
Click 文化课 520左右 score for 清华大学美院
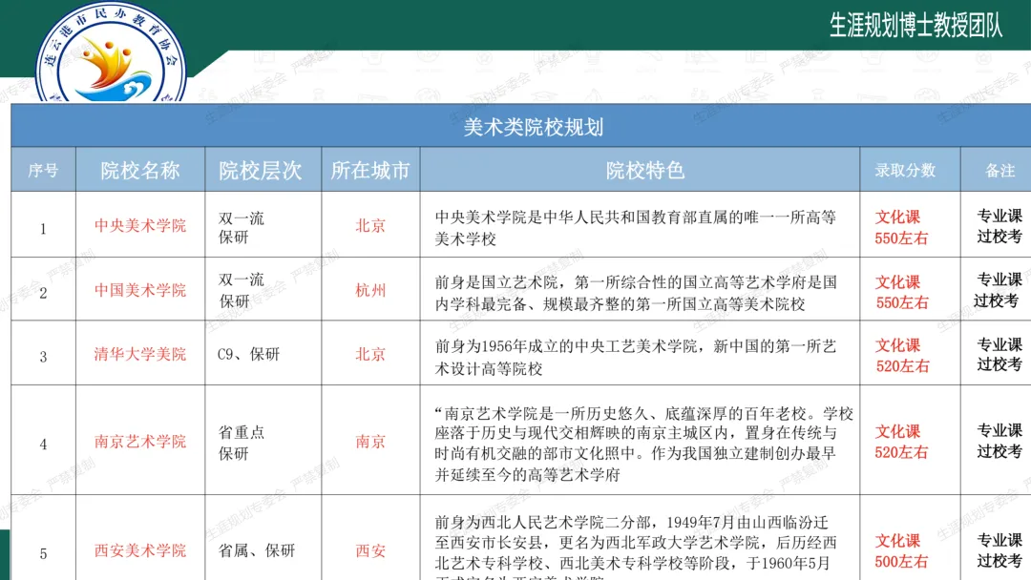[x=901, y=356]
